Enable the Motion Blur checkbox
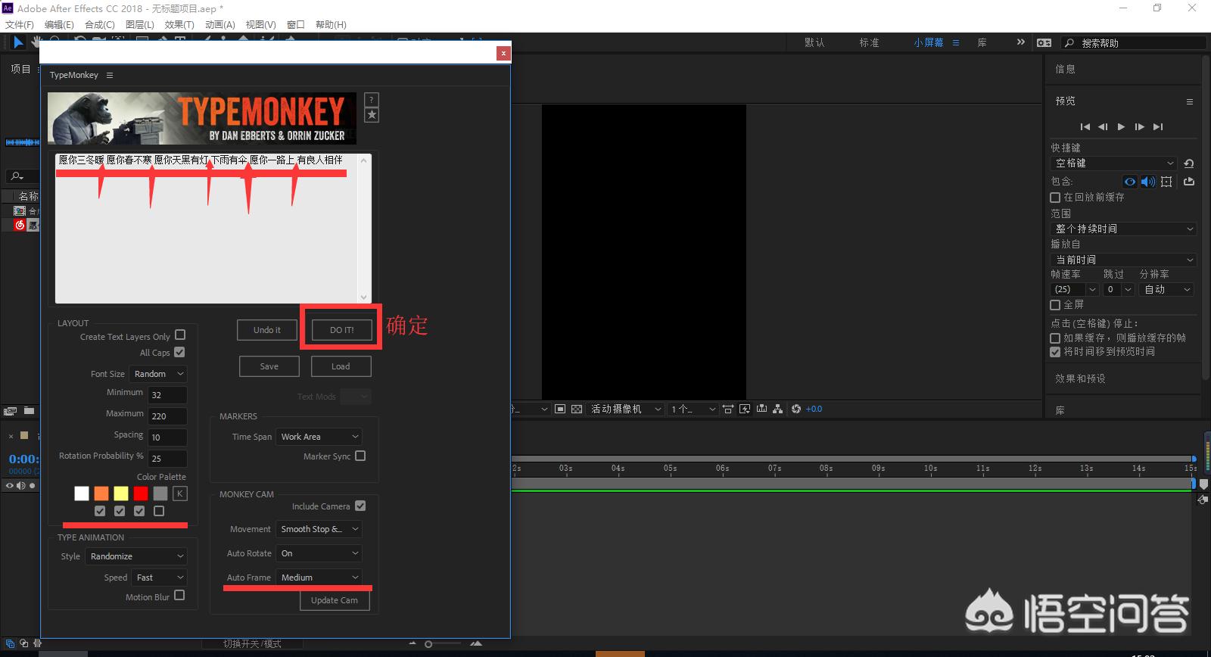The width and height of the screenshot is (1211, 657). [179, 596]
